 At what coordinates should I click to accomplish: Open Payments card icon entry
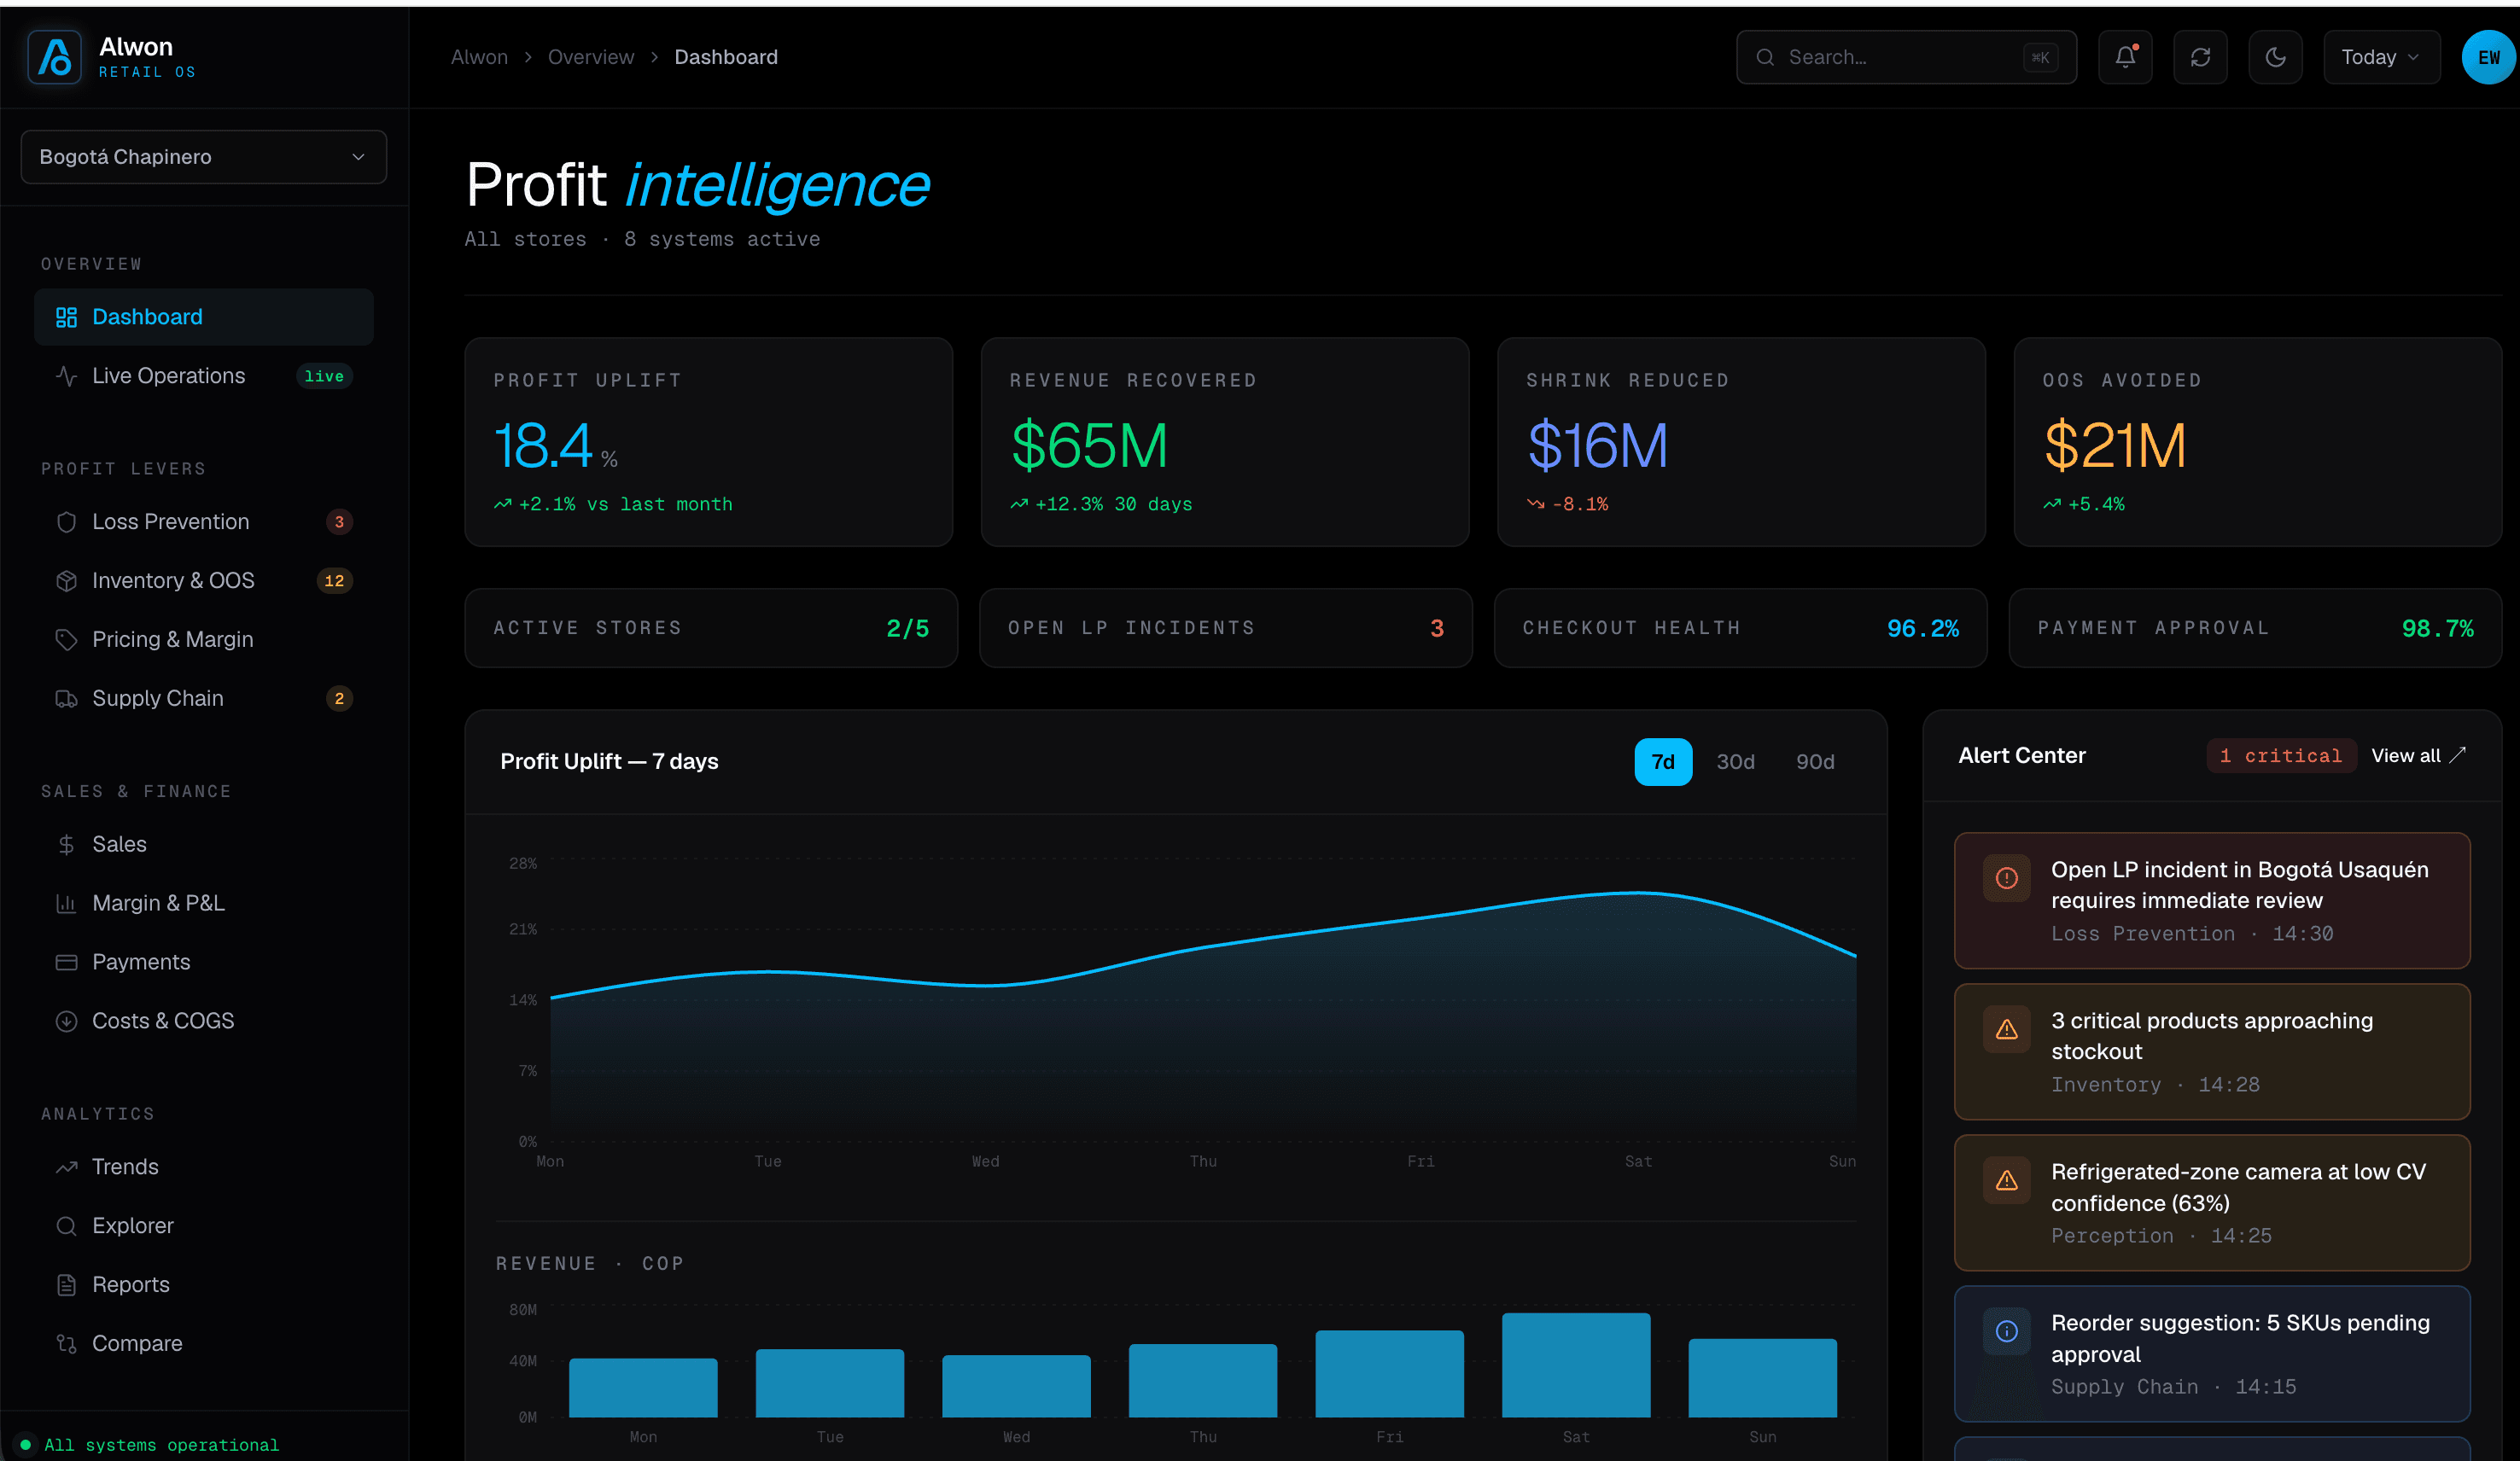click(x=66, y=962)
